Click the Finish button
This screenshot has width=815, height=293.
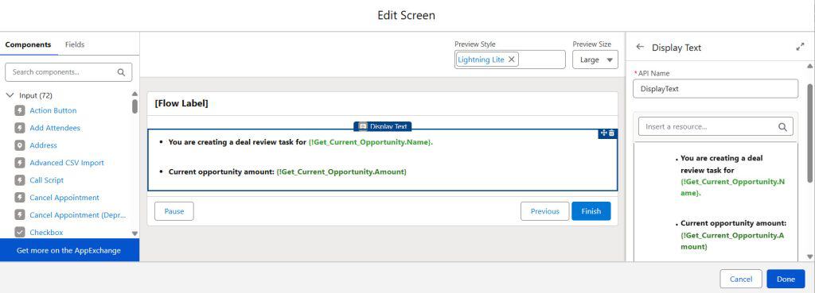tap(591, 211)
